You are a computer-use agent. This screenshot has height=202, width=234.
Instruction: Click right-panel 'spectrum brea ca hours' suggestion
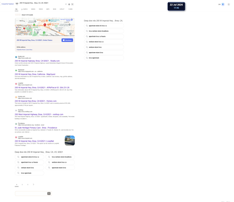104,36
